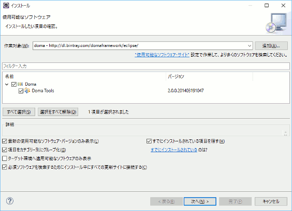This screenshot has width=292, height=211.
Task: Select the Doma category row label
Action: point(31,84)
